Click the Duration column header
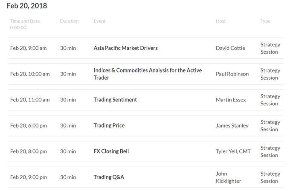 pyautogui.click(x=70, y=21)
